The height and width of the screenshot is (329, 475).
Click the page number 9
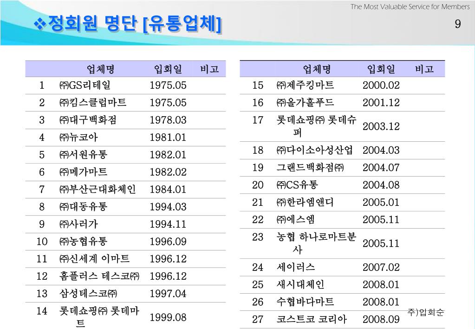click(458, 24)
